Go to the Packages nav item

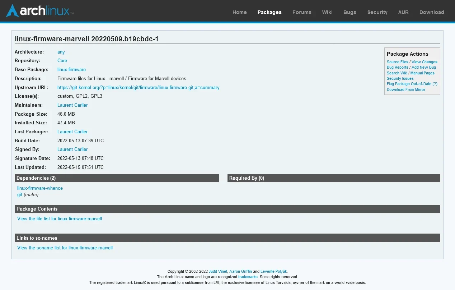[x=269, y=12]
